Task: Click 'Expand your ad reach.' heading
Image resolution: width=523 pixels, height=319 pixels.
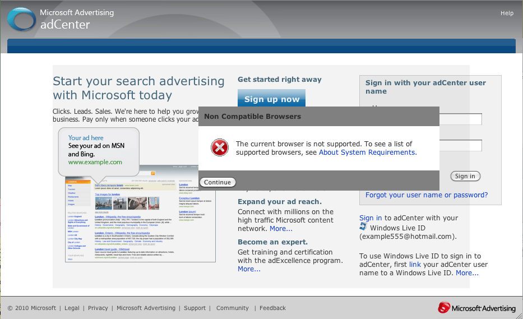Action: tap(280, 201)
